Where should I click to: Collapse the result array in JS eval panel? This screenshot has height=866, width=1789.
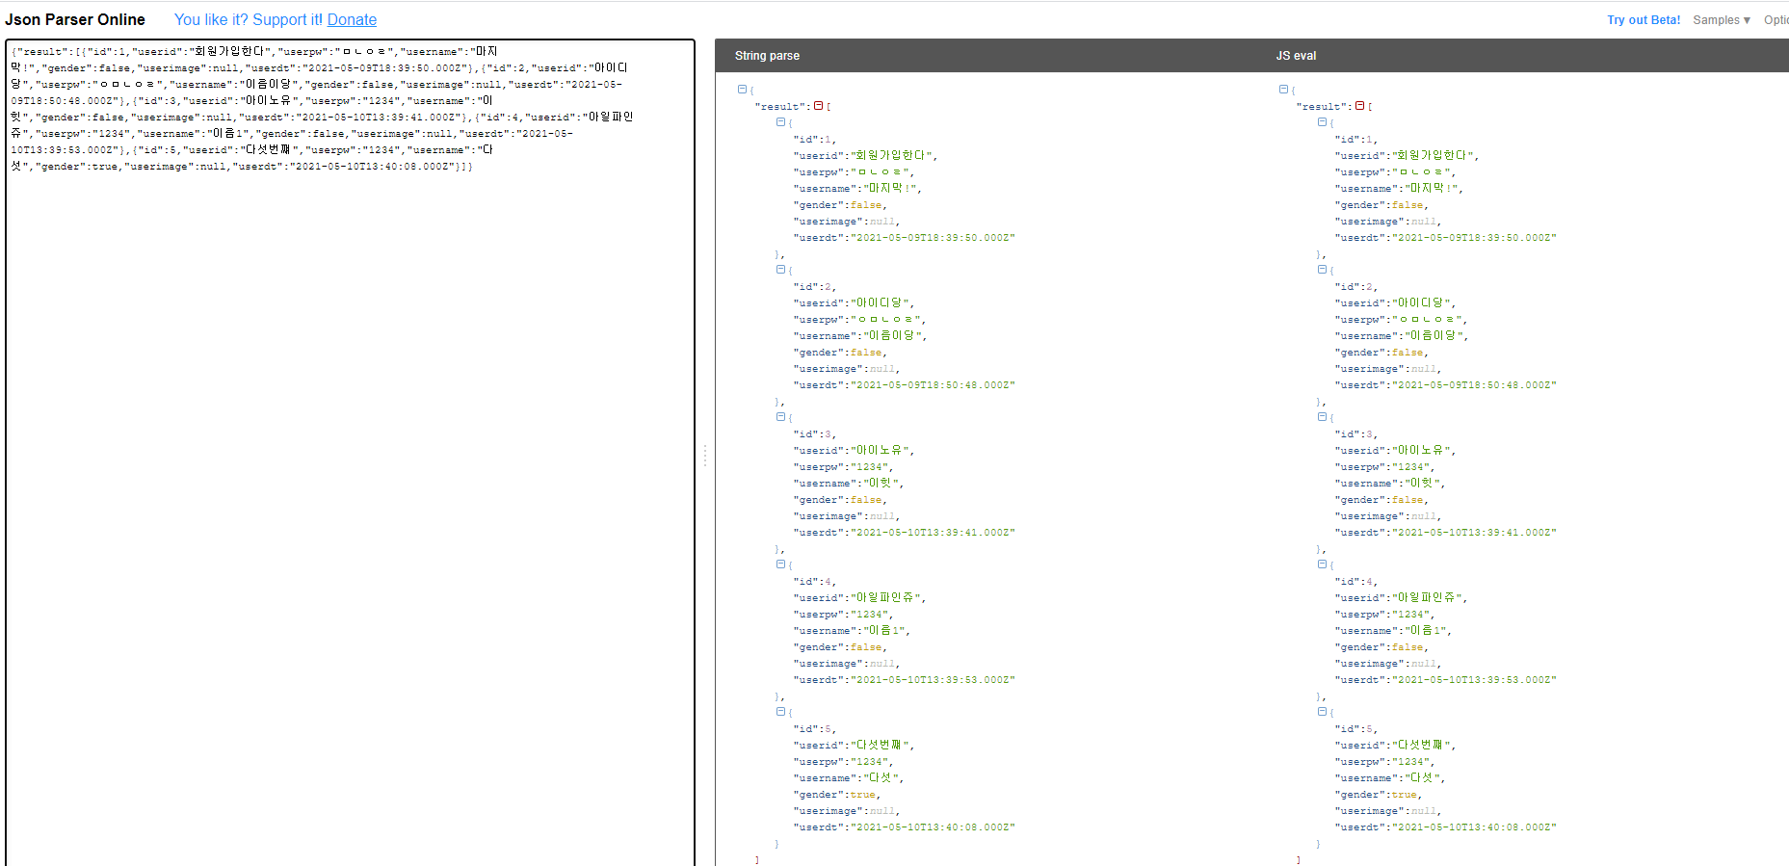tap(1359, 106)
